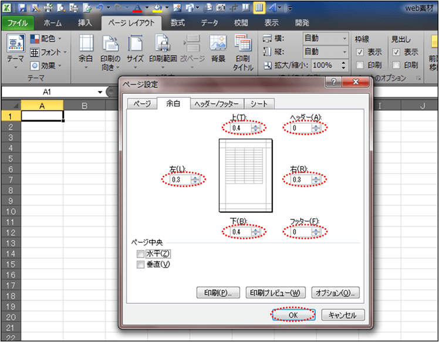Switch to the シート tab in the dialog
Image resolution: width=439 pixels, height=342 pixels.
click(x=259, y=104)
